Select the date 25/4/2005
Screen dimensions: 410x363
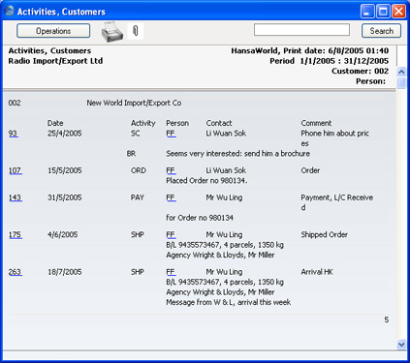64,134
